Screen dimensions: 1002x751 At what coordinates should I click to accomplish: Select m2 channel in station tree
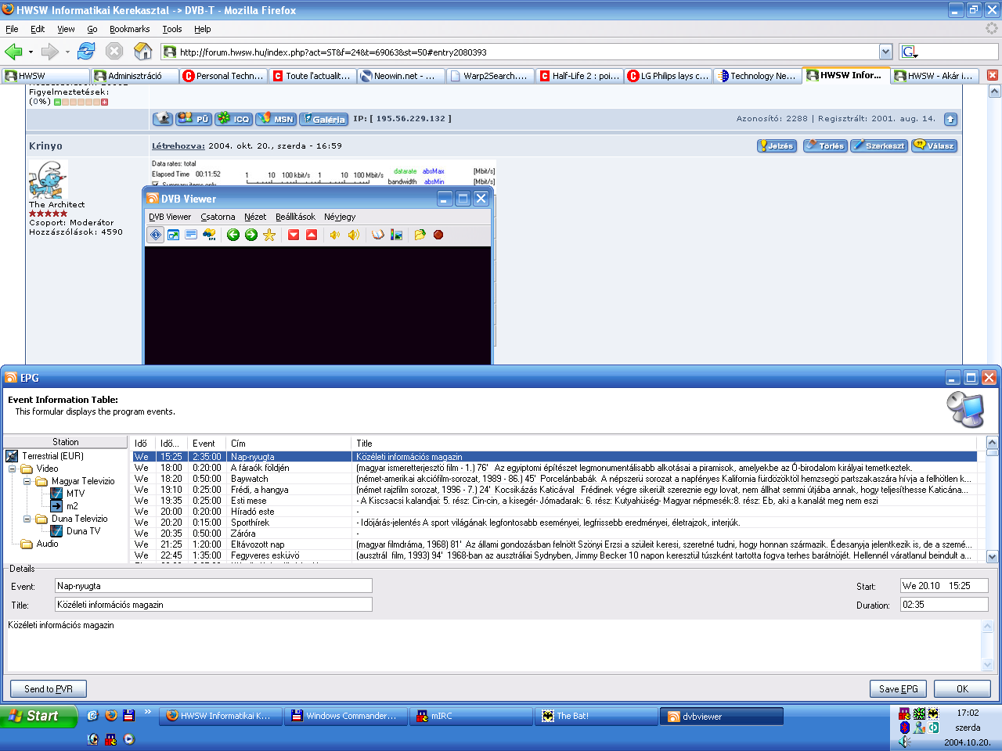[x=72, y=506]
